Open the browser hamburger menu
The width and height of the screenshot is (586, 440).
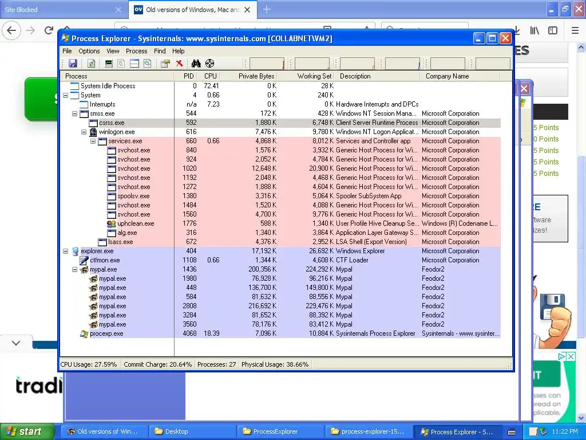[x=575, y=30]
